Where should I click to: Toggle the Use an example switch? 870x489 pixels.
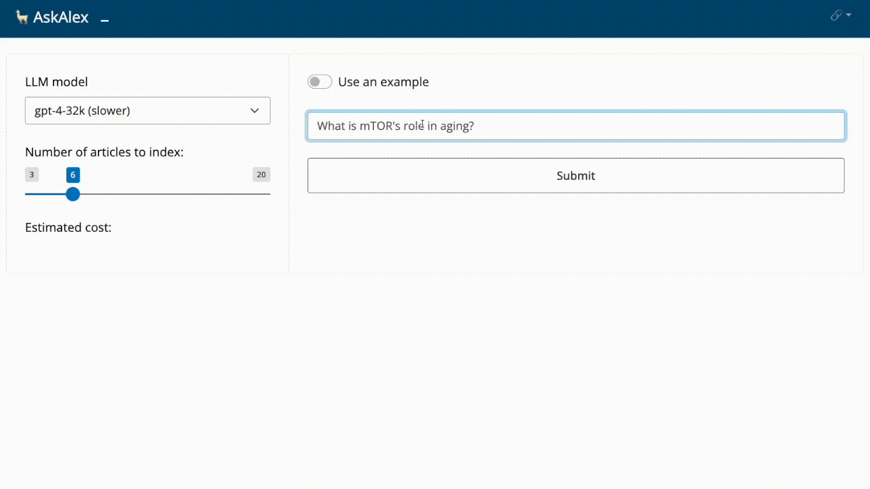click(x=319, y=82)
